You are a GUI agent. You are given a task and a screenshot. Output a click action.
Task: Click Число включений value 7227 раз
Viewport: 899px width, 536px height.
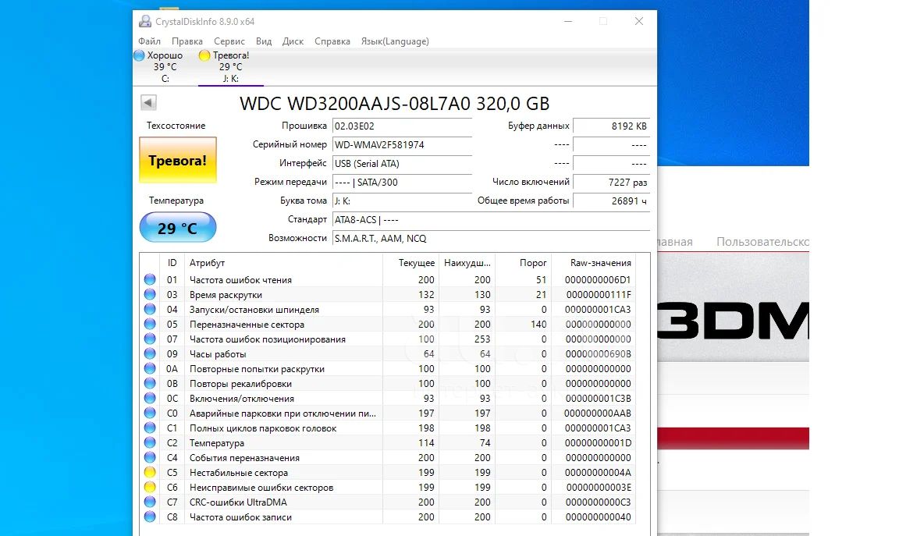tap(611, 183)
